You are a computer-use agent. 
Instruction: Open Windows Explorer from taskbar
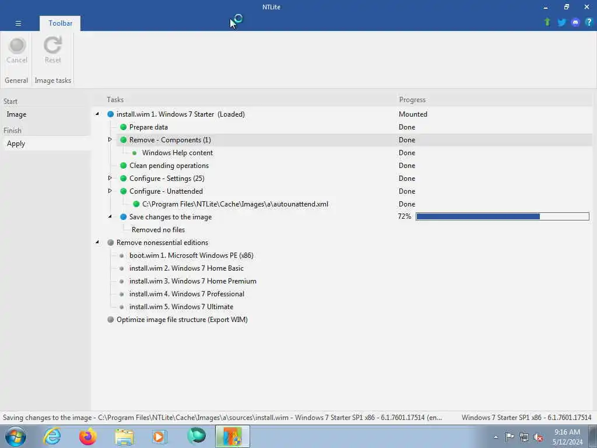point(124,437)
